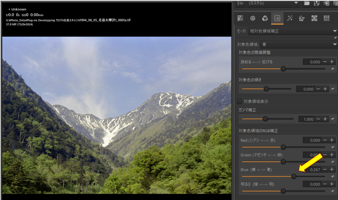The width and height of the screenshot is (338, 200).
Task: Increase the 狭める <--> 拡げる value with plus
Action: pos(332,62)
